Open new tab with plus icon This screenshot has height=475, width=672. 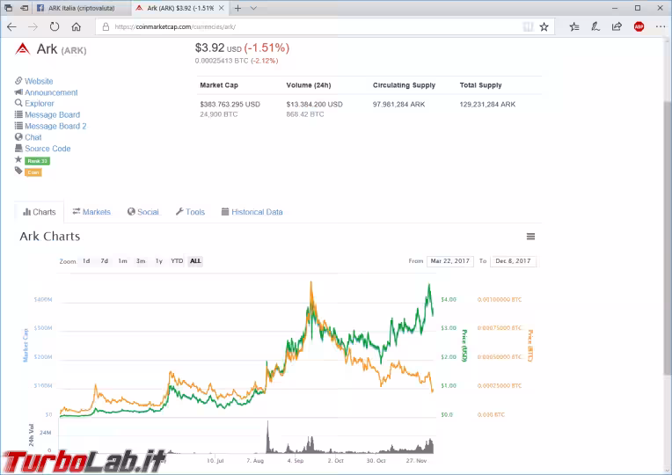coord(237,8)
